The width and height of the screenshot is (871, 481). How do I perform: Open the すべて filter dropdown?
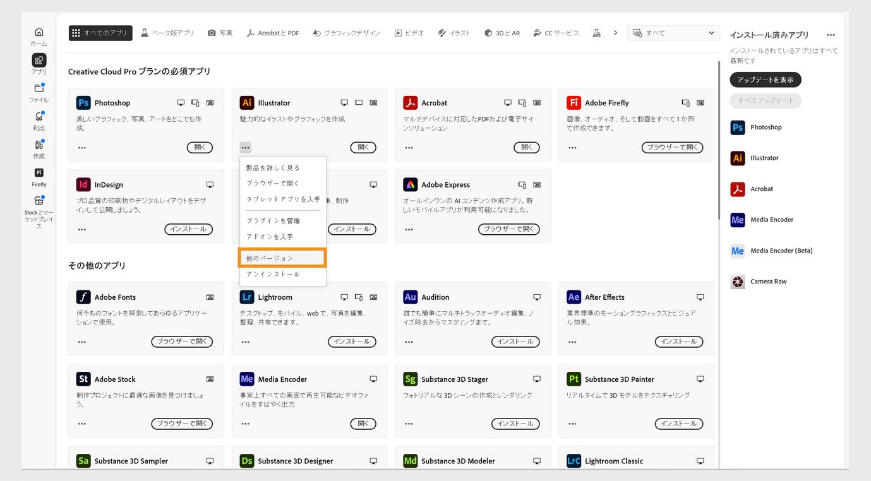pos(673,33)
